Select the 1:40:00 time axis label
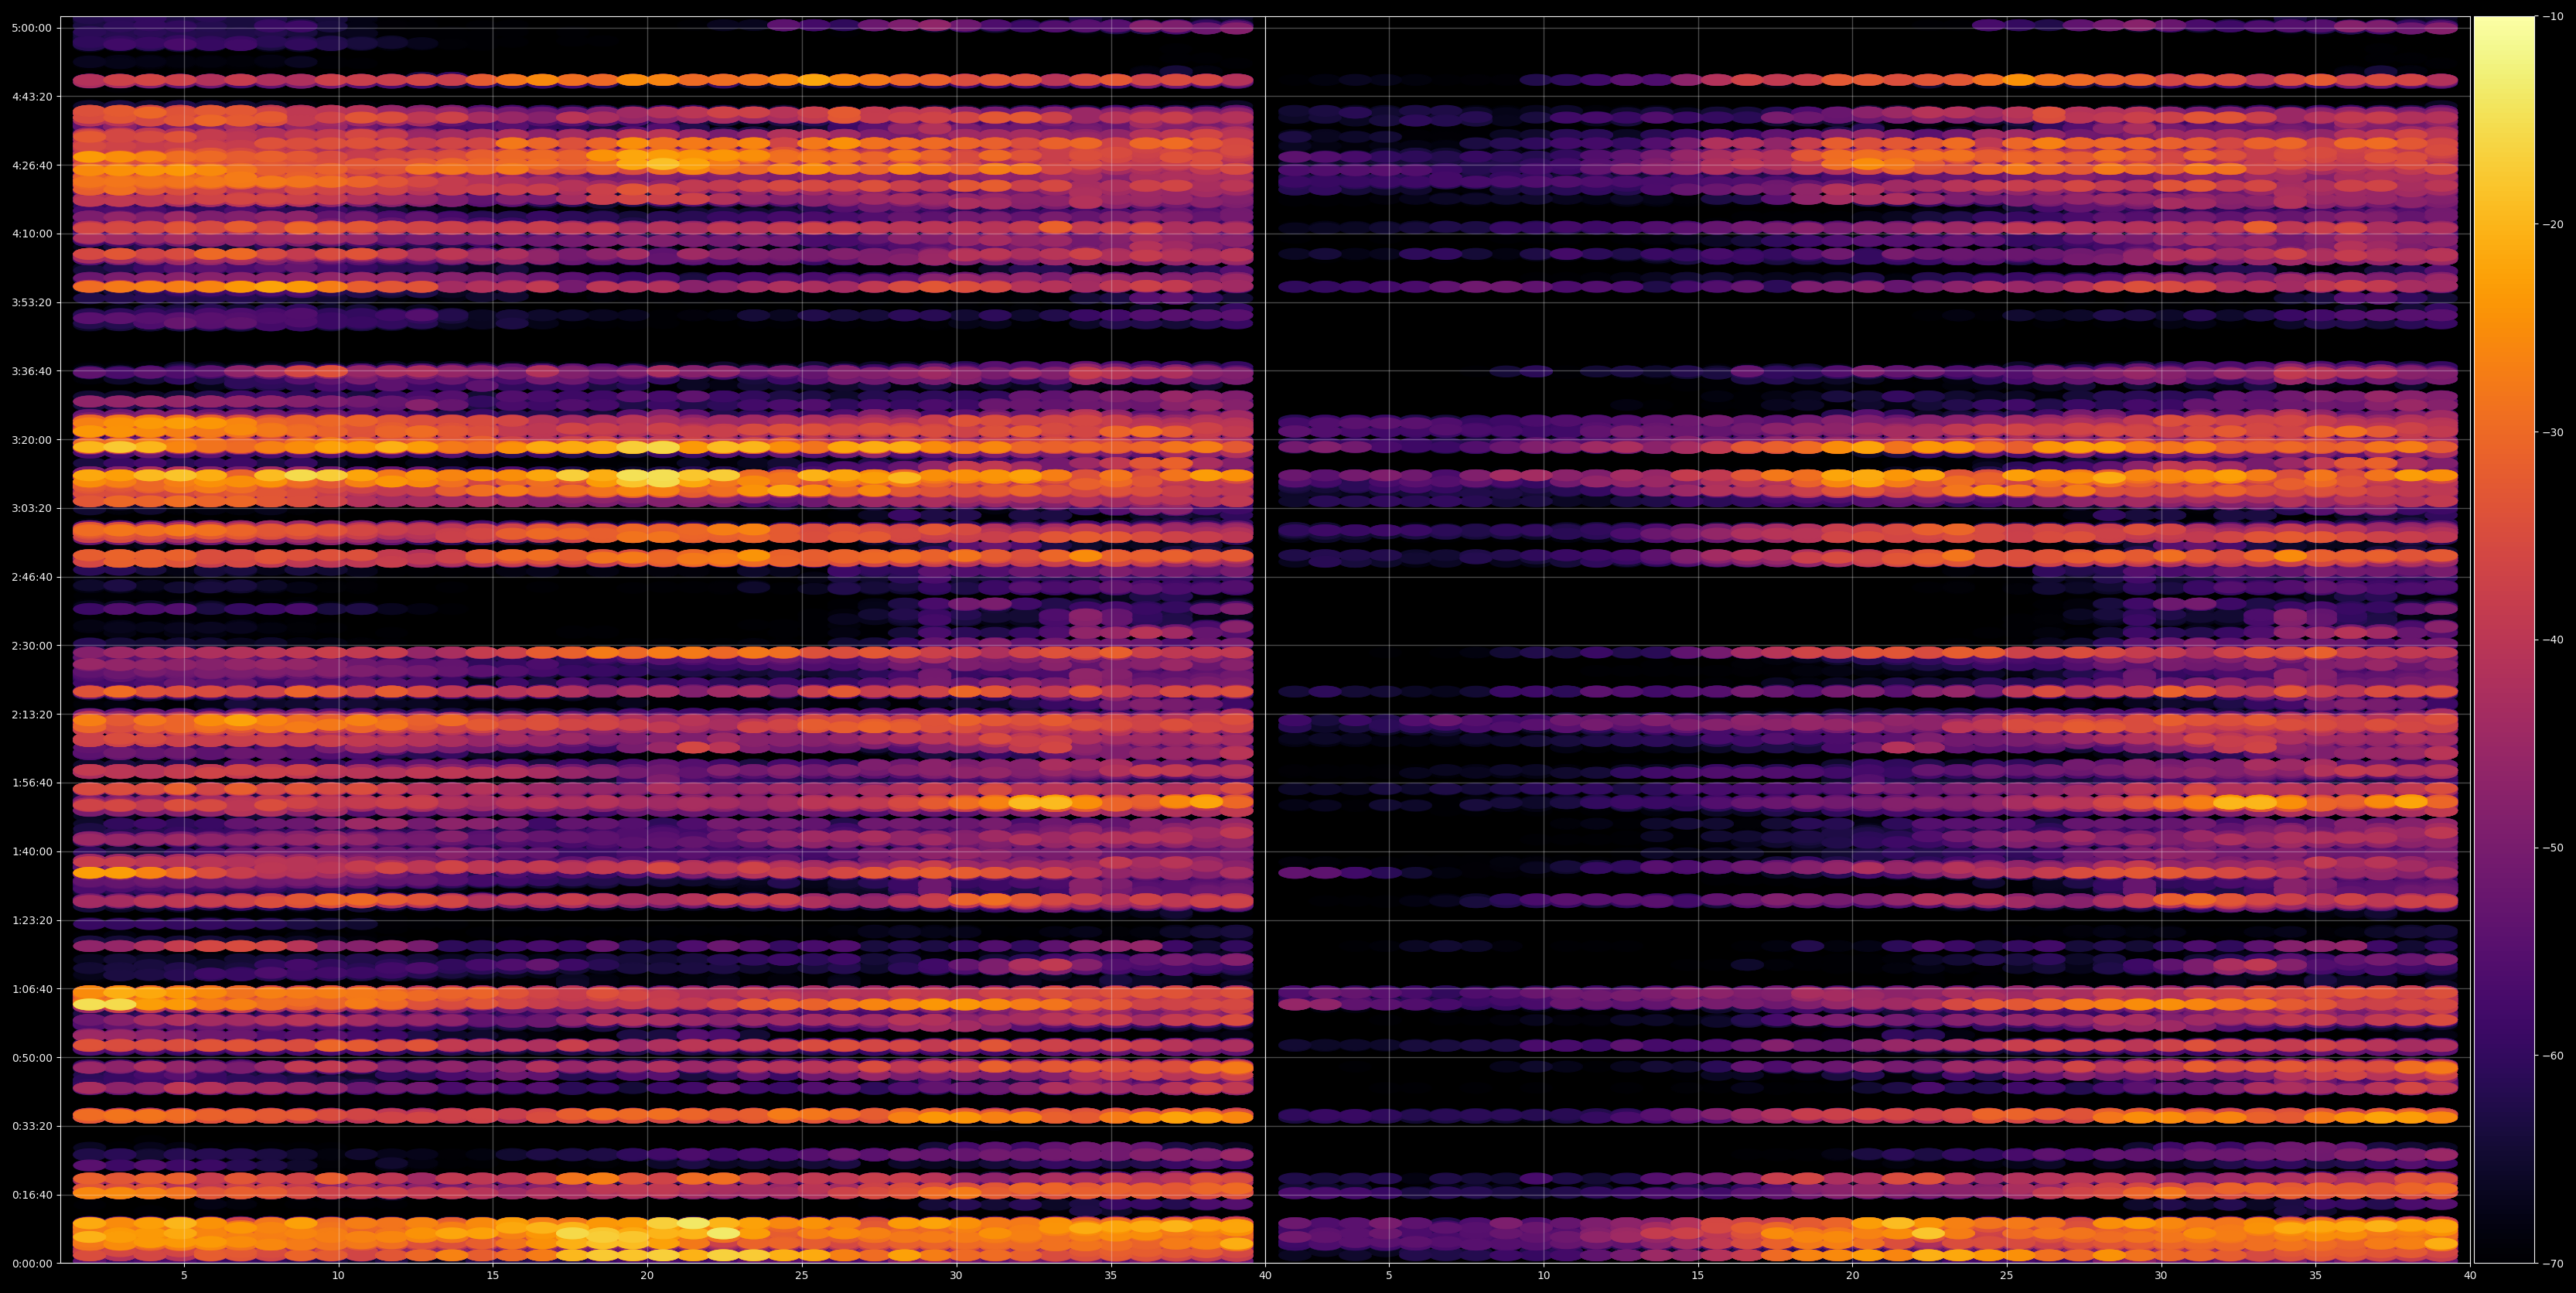Image resolution: width=2576 pixels, height=1293 pixels. pos(31,852)
